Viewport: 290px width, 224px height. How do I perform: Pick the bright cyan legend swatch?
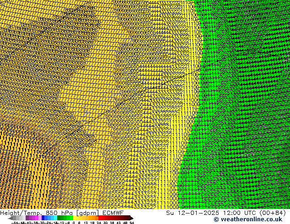(55, 218)
